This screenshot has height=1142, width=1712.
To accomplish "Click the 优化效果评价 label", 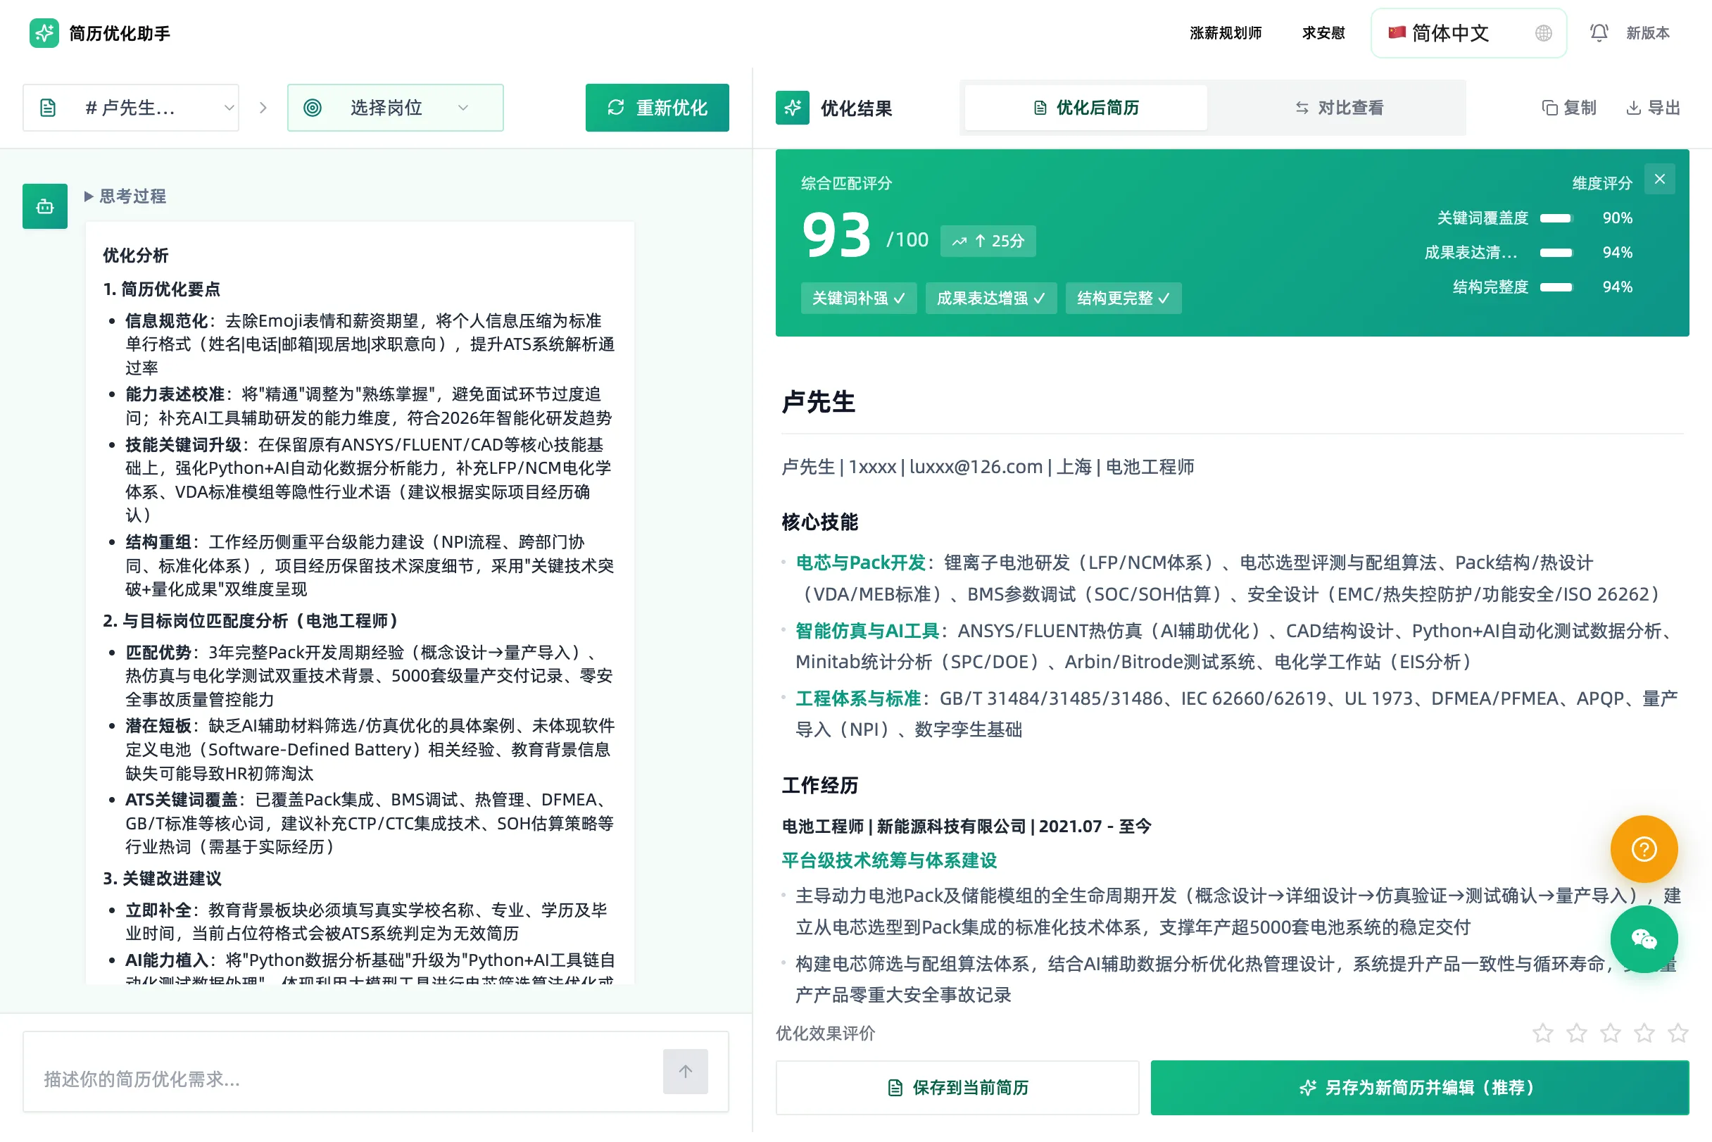I will [x=825, y=1034].
